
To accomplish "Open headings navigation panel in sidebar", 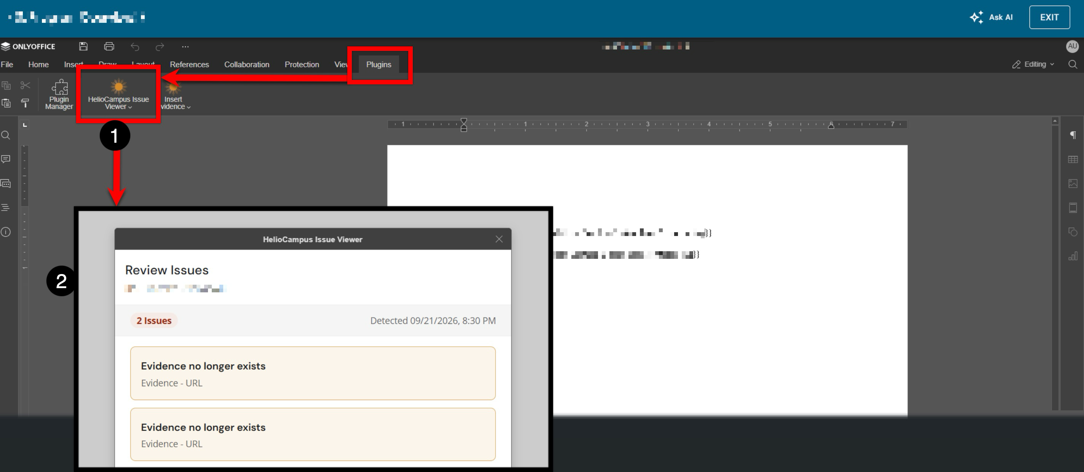I will 5,207.
